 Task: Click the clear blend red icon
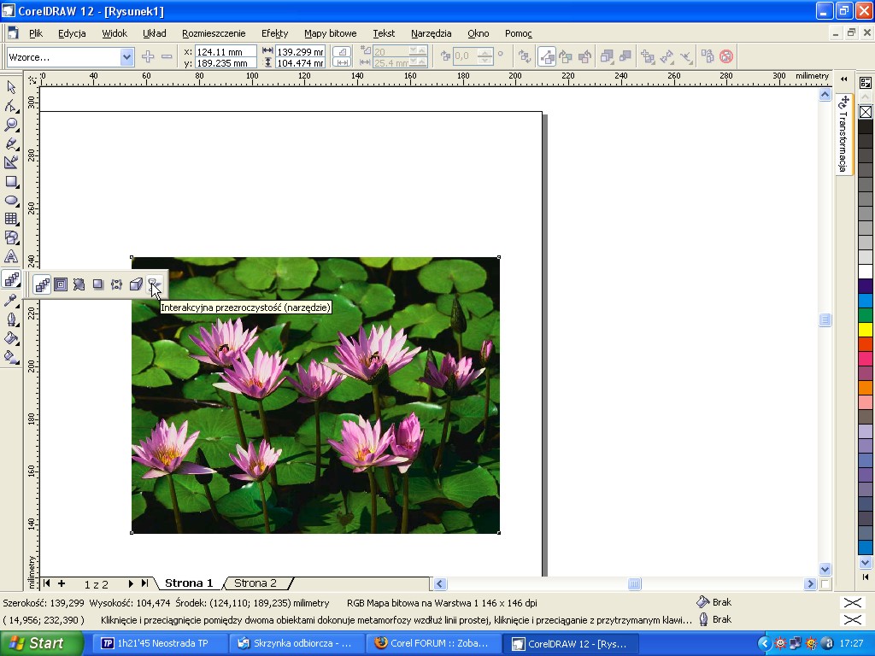[726, 57]
